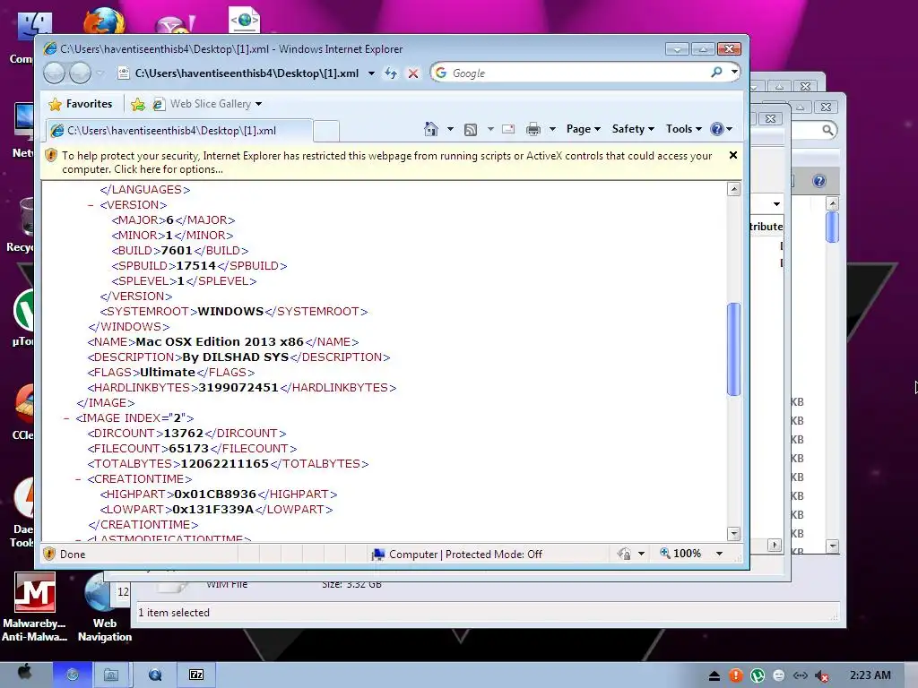The height and width of the screenshot is (688, 918).
Task: Select the 7z taskbar button
Action: (196, 675)
